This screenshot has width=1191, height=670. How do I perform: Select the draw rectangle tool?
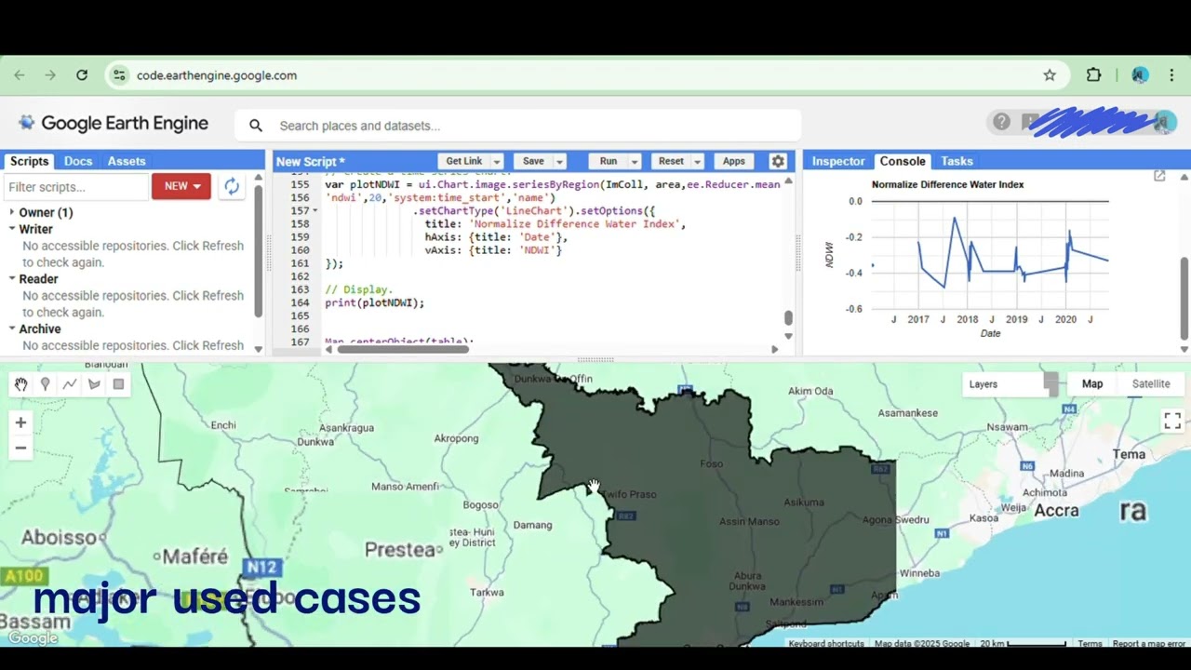point(118,384)
